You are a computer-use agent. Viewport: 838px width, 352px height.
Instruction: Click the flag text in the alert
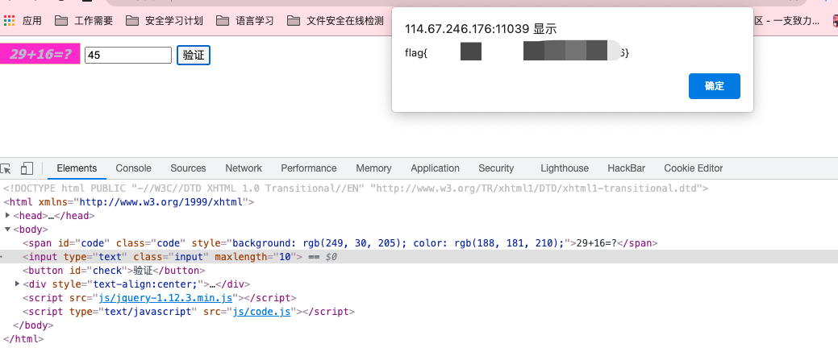(517, 53)
